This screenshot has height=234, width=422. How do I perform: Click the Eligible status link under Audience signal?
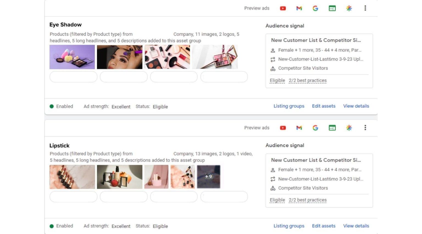click(x=277, y=80)
